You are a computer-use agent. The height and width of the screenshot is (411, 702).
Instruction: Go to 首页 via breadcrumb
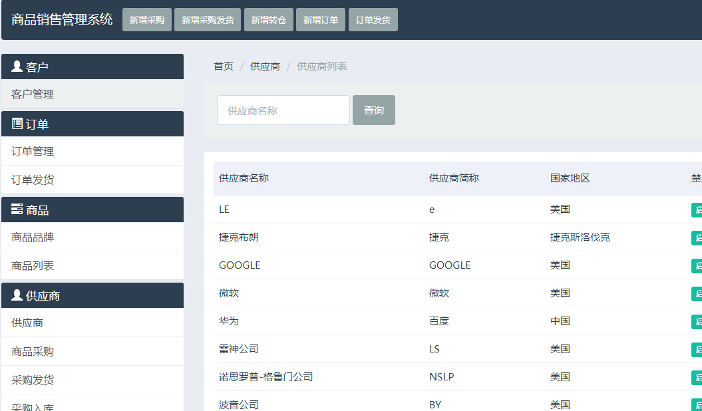click(x=224, y=67)
